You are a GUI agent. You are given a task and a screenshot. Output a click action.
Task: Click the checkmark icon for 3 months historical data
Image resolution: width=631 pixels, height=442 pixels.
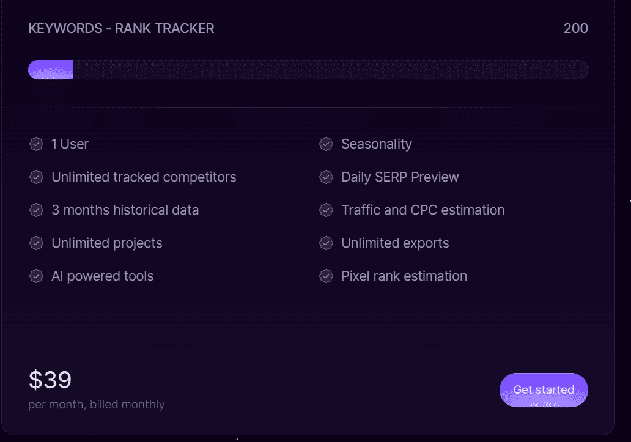[x=36, y=210]
